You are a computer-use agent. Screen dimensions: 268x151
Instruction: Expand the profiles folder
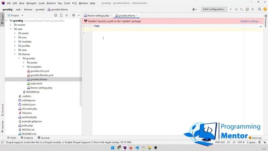(x=15, y=46)
